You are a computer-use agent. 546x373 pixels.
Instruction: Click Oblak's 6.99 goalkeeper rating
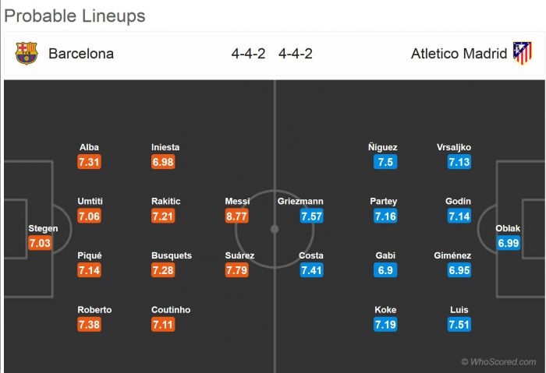coord(507,244)
